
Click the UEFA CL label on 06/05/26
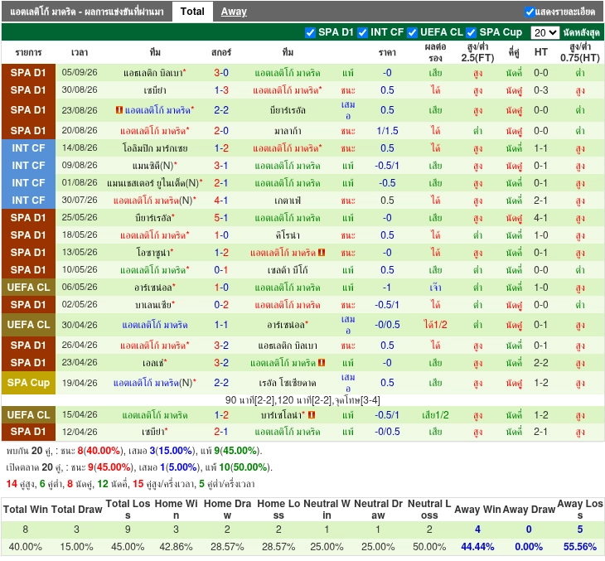point(28,288)
